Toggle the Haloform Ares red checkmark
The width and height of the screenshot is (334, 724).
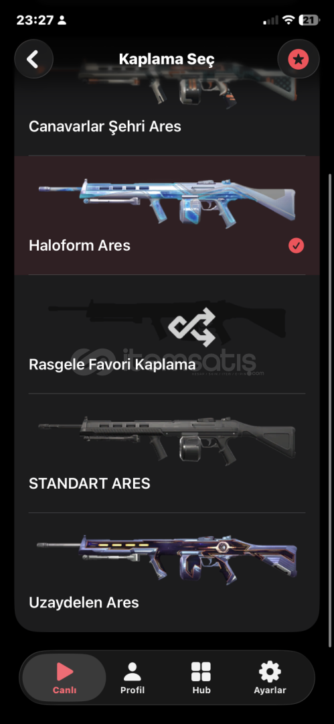[x=296, y=245]
